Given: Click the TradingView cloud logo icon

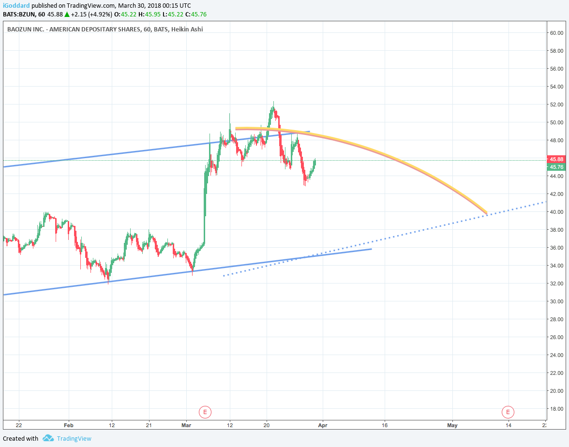Looking at the screenshot, I should tap(48, 438).
